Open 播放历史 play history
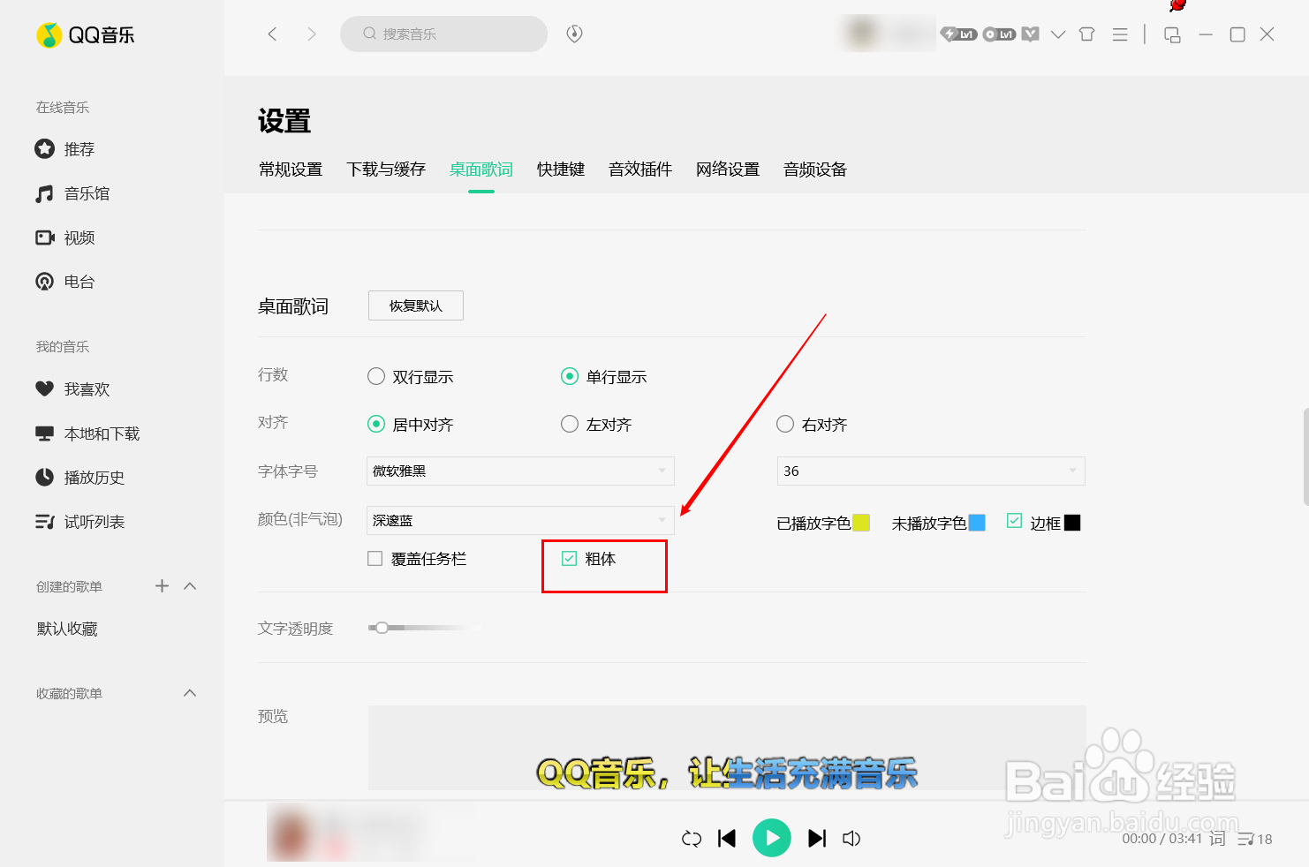Viewport: 1309px width, 867px height. coord(79,478)
